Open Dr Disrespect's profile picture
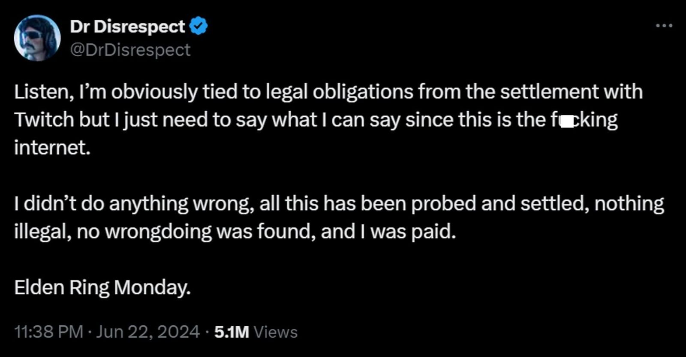The height and width of the screenshot is (357, 686). click(37, 38)
